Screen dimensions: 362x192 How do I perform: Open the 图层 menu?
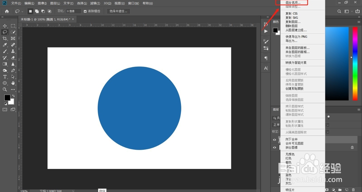(55, 3)
